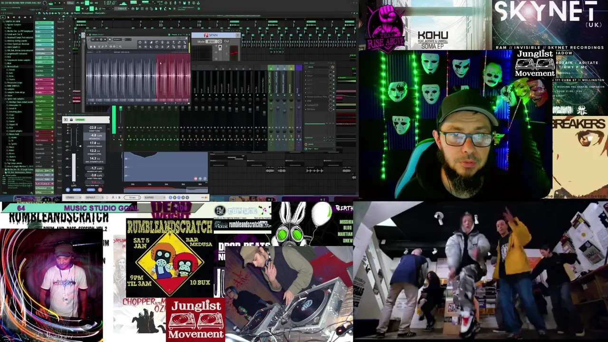Open SPAN Mode DEFAULT preset dropdown

click(211, 41)
